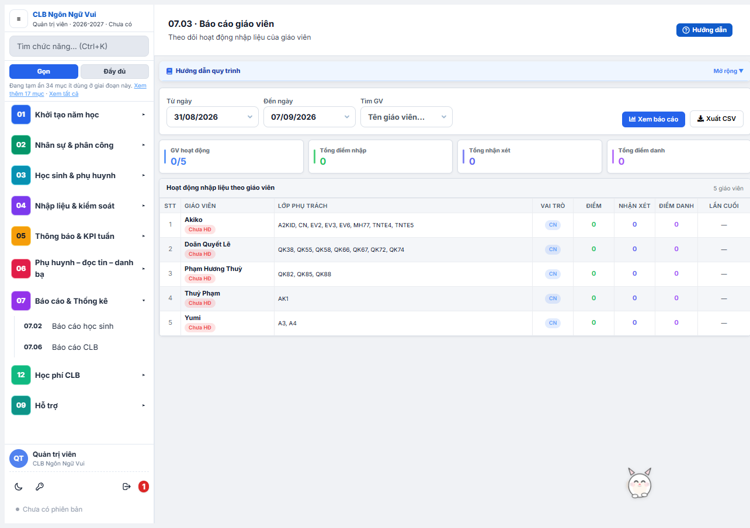The height and width of the screenshot is (528, 750).
Task: Switch sidebar to Gọn mode
Action: (44, 71)
